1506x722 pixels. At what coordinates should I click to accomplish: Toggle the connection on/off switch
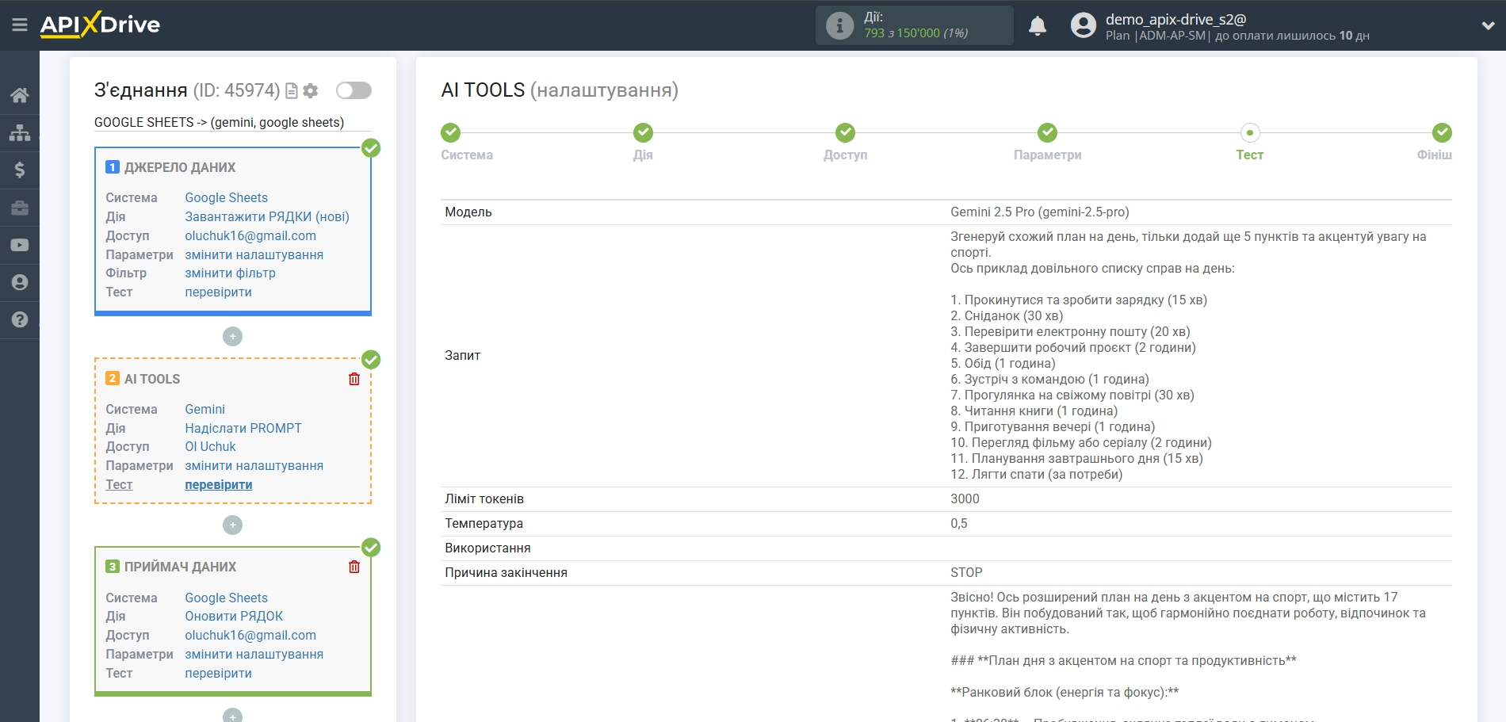click(354, 90)
